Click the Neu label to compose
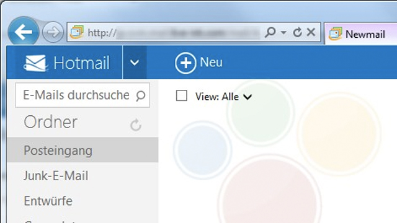The image size is (397, 223). click(211, 62)
